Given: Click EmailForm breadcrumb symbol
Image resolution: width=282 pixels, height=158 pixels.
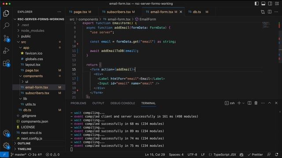Looking at the screenshot, I should click(145, 19).
